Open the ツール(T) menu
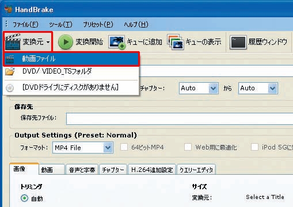Image resolution: width=293 pixels, height=207 pixels. (x=60, y=24)
